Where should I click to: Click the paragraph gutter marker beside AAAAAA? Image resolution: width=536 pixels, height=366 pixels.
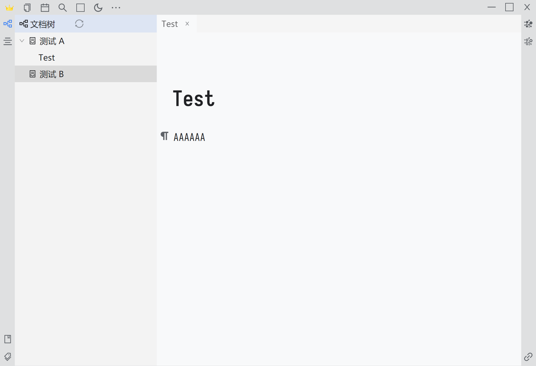[165, 136]
